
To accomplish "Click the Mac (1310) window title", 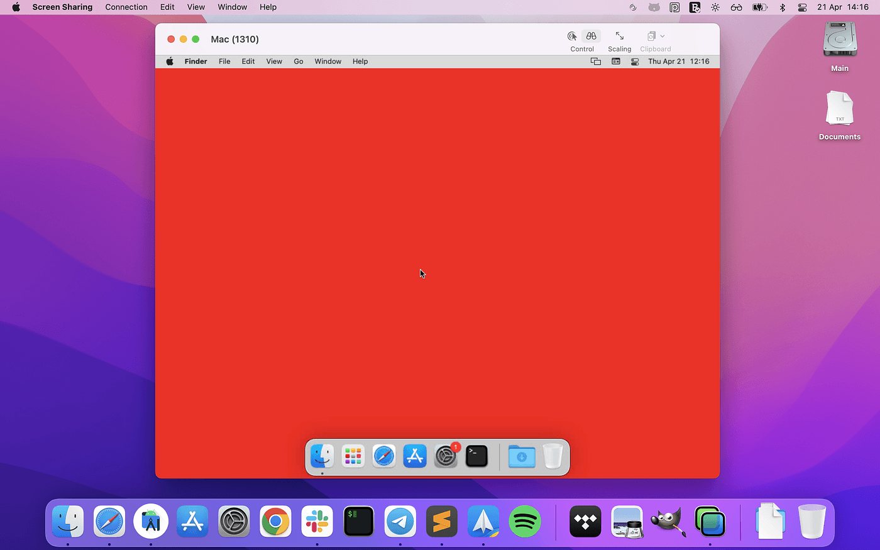I will tap(235, 39).
